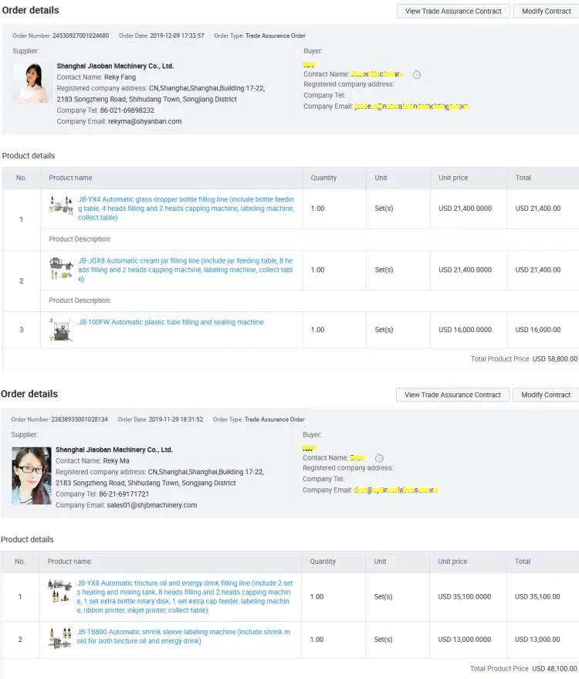Click company tel 86-021-69898232
This screenshot has width=579, height=679.
coord(127,110)
